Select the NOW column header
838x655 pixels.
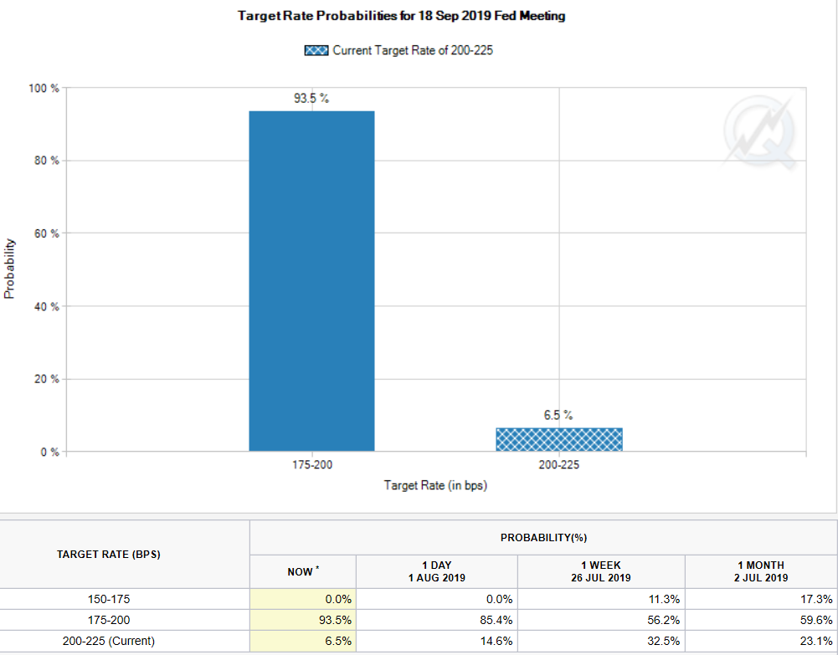click(302, 571)
